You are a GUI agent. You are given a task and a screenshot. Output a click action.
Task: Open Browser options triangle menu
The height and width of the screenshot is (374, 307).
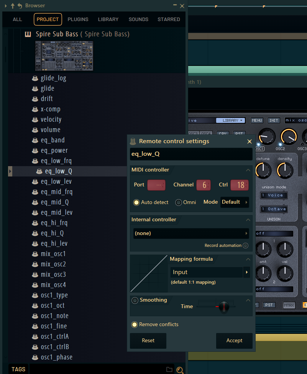click(6, 6)
